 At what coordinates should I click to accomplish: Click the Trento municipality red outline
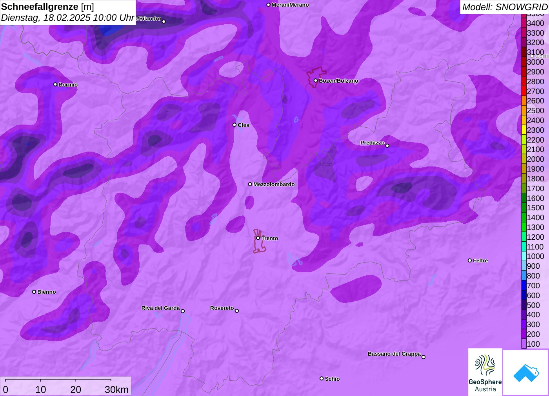[x=259, y=242]
